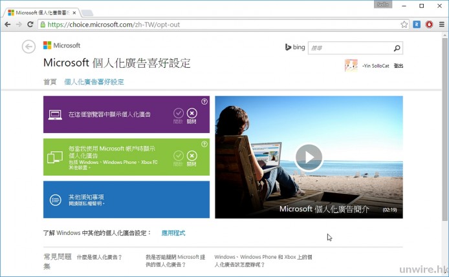The width and height of the screenshot is (449, 277).
Task: Open help icon on green Microsoft account tile
Action: 204,143
